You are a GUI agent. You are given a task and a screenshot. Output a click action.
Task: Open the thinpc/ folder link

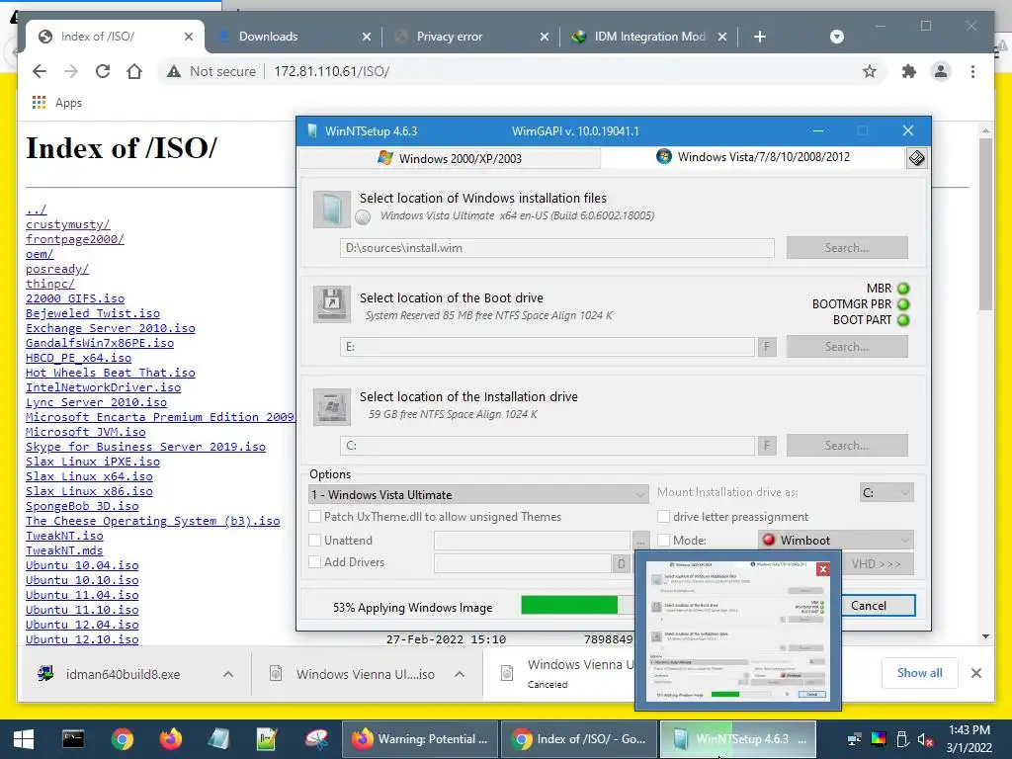point(50,284)
